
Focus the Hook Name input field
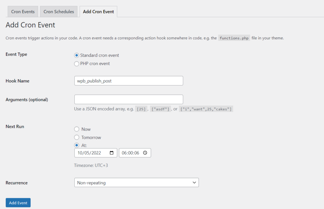coord(129,81)
